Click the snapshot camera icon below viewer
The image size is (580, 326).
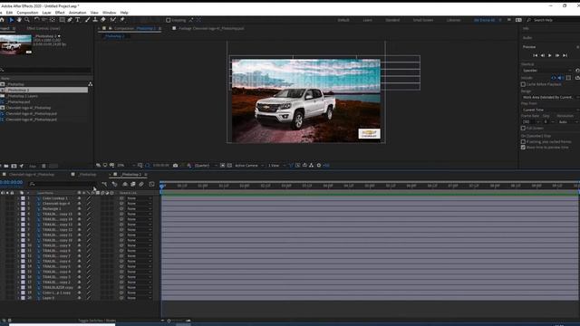pos(175,165)
